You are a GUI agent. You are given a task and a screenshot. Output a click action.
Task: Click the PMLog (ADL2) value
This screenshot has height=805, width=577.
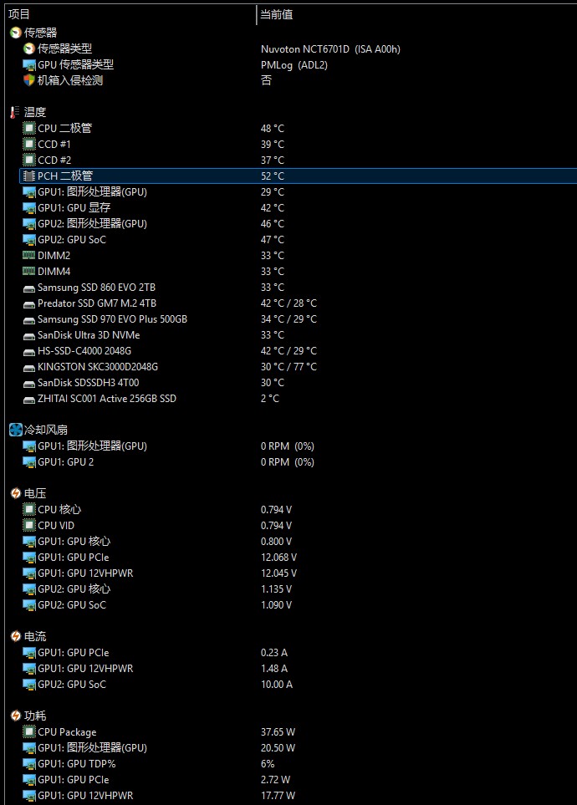point(294,65)
